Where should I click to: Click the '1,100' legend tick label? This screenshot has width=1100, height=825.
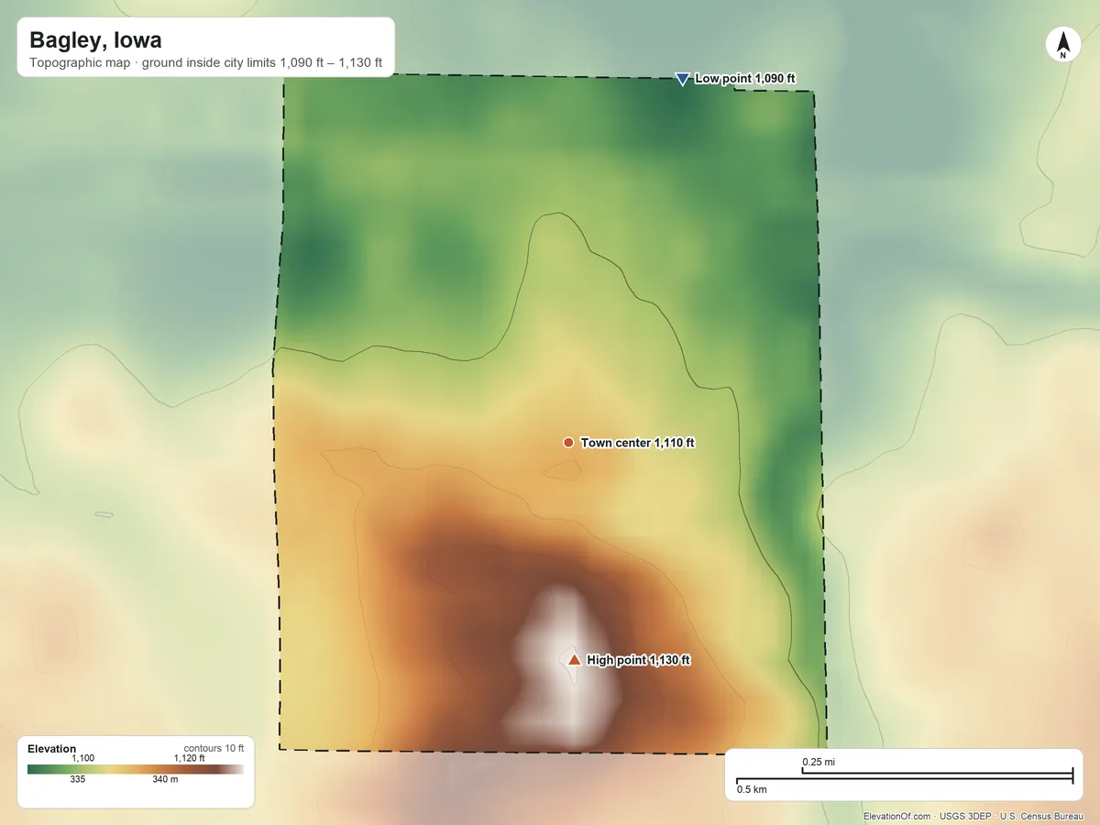point(83,758)
